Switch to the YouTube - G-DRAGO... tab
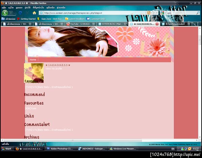202x158 pixels. click(80, 24)
